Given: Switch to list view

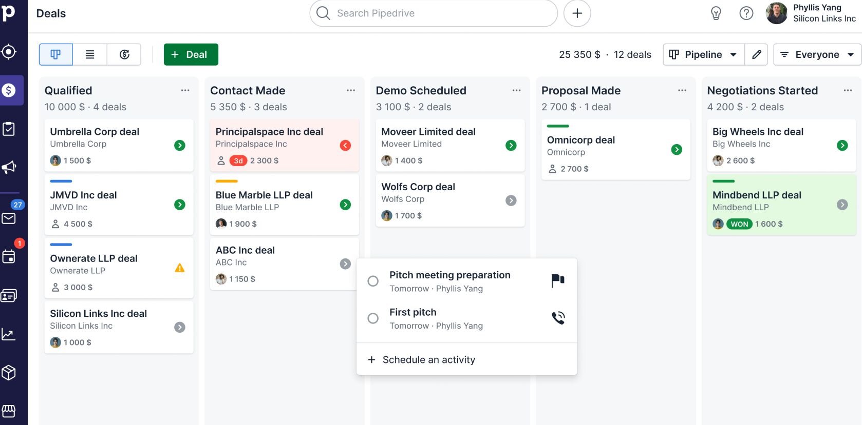Looking at the screenshot, I should [90, 54].
